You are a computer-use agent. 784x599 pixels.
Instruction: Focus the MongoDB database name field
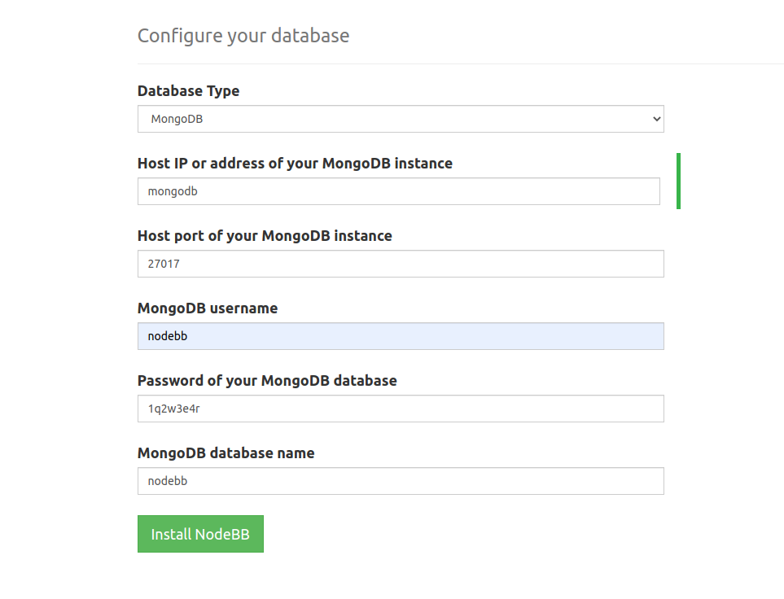pyautogui.click(x=400, y=481)
